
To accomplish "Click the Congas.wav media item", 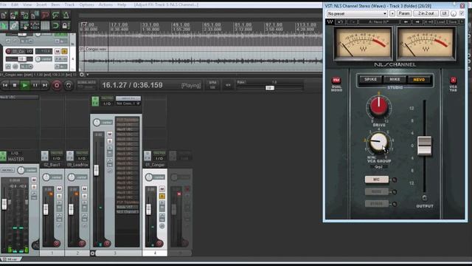I will point(201,58).
